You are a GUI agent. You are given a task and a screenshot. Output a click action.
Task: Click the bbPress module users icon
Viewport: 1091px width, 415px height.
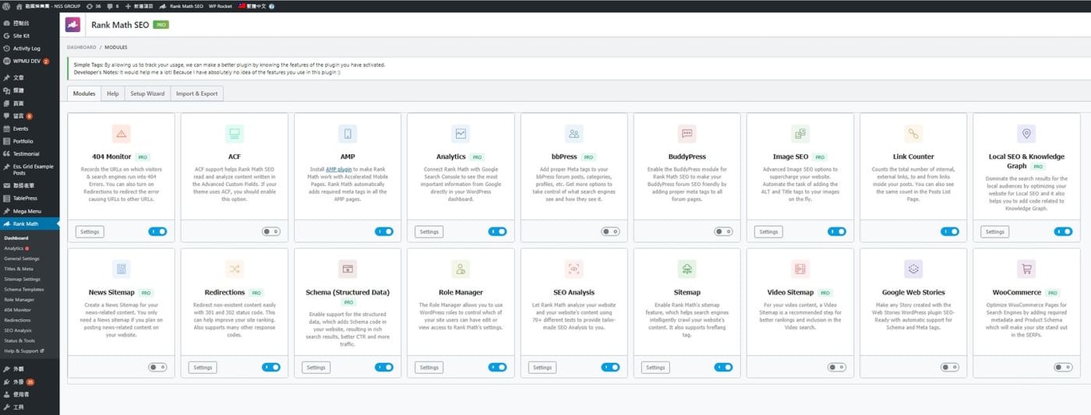573,133
